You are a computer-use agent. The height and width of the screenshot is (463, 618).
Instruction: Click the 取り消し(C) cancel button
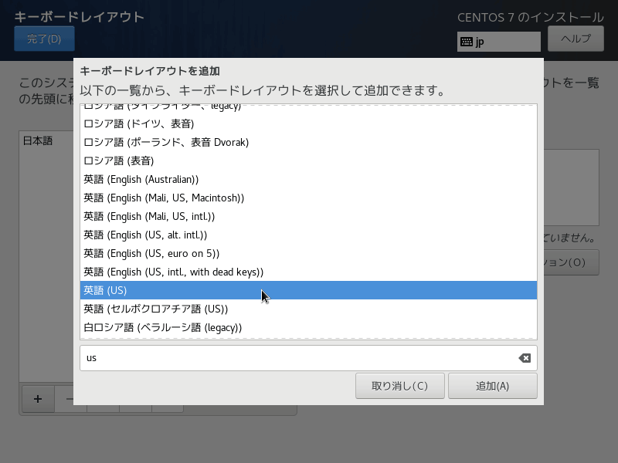point(399,386)
